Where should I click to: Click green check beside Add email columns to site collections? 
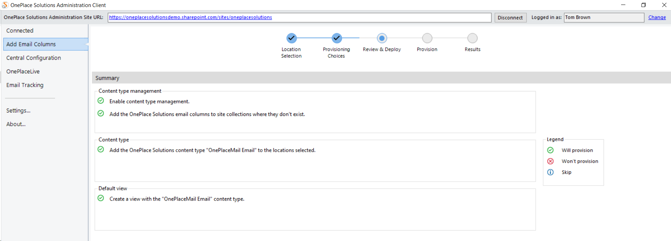[x=101, y=113]
